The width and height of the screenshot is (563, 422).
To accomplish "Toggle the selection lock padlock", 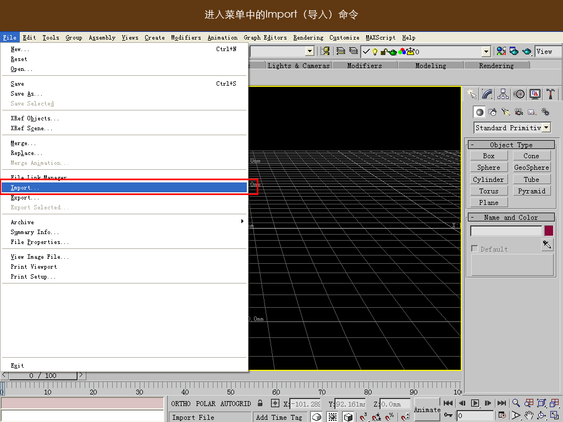I will [x=260, y=403].
